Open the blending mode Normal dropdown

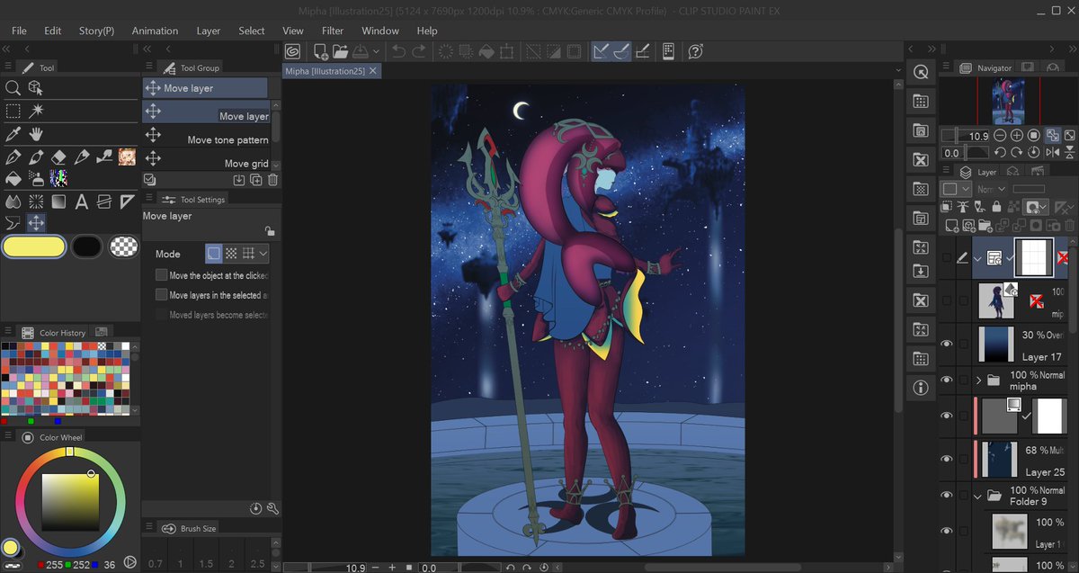point(993,190)
